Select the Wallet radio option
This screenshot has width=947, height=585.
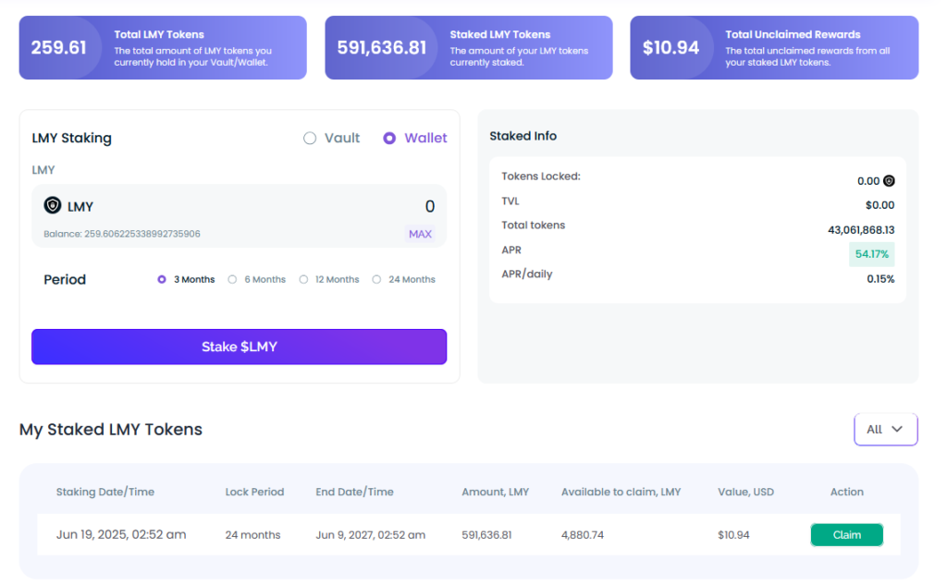(x=389, y=138)
